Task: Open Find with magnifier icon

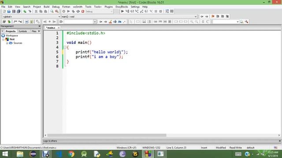Action: (x=52, y=11)
